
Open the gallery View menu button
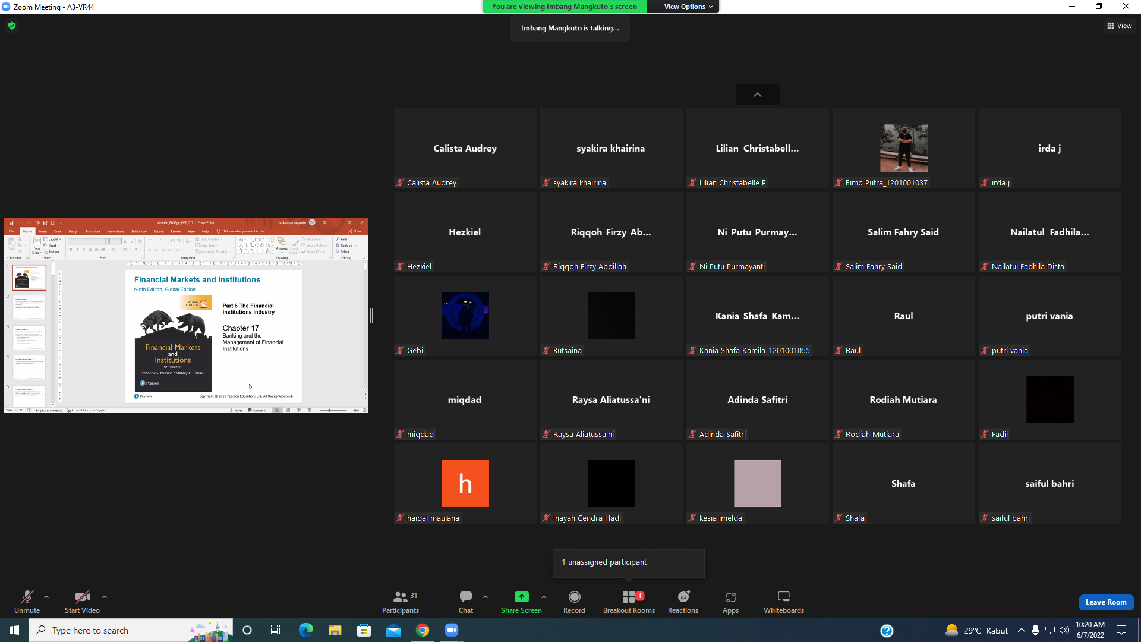click(x=1119, y=26)
